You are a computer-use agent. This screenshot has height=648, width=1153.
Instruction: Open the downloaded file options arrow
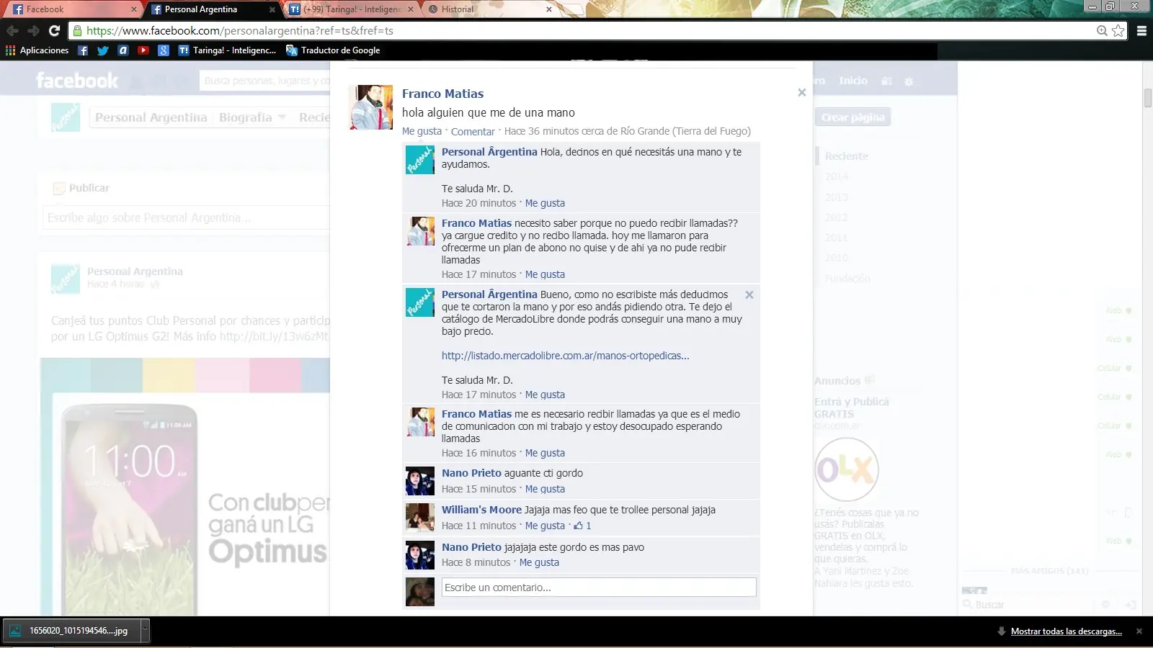pyautogui.click(x=144, y=630)
